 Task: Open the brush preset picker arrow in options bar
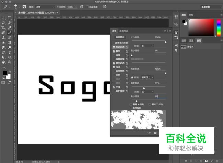20,7
